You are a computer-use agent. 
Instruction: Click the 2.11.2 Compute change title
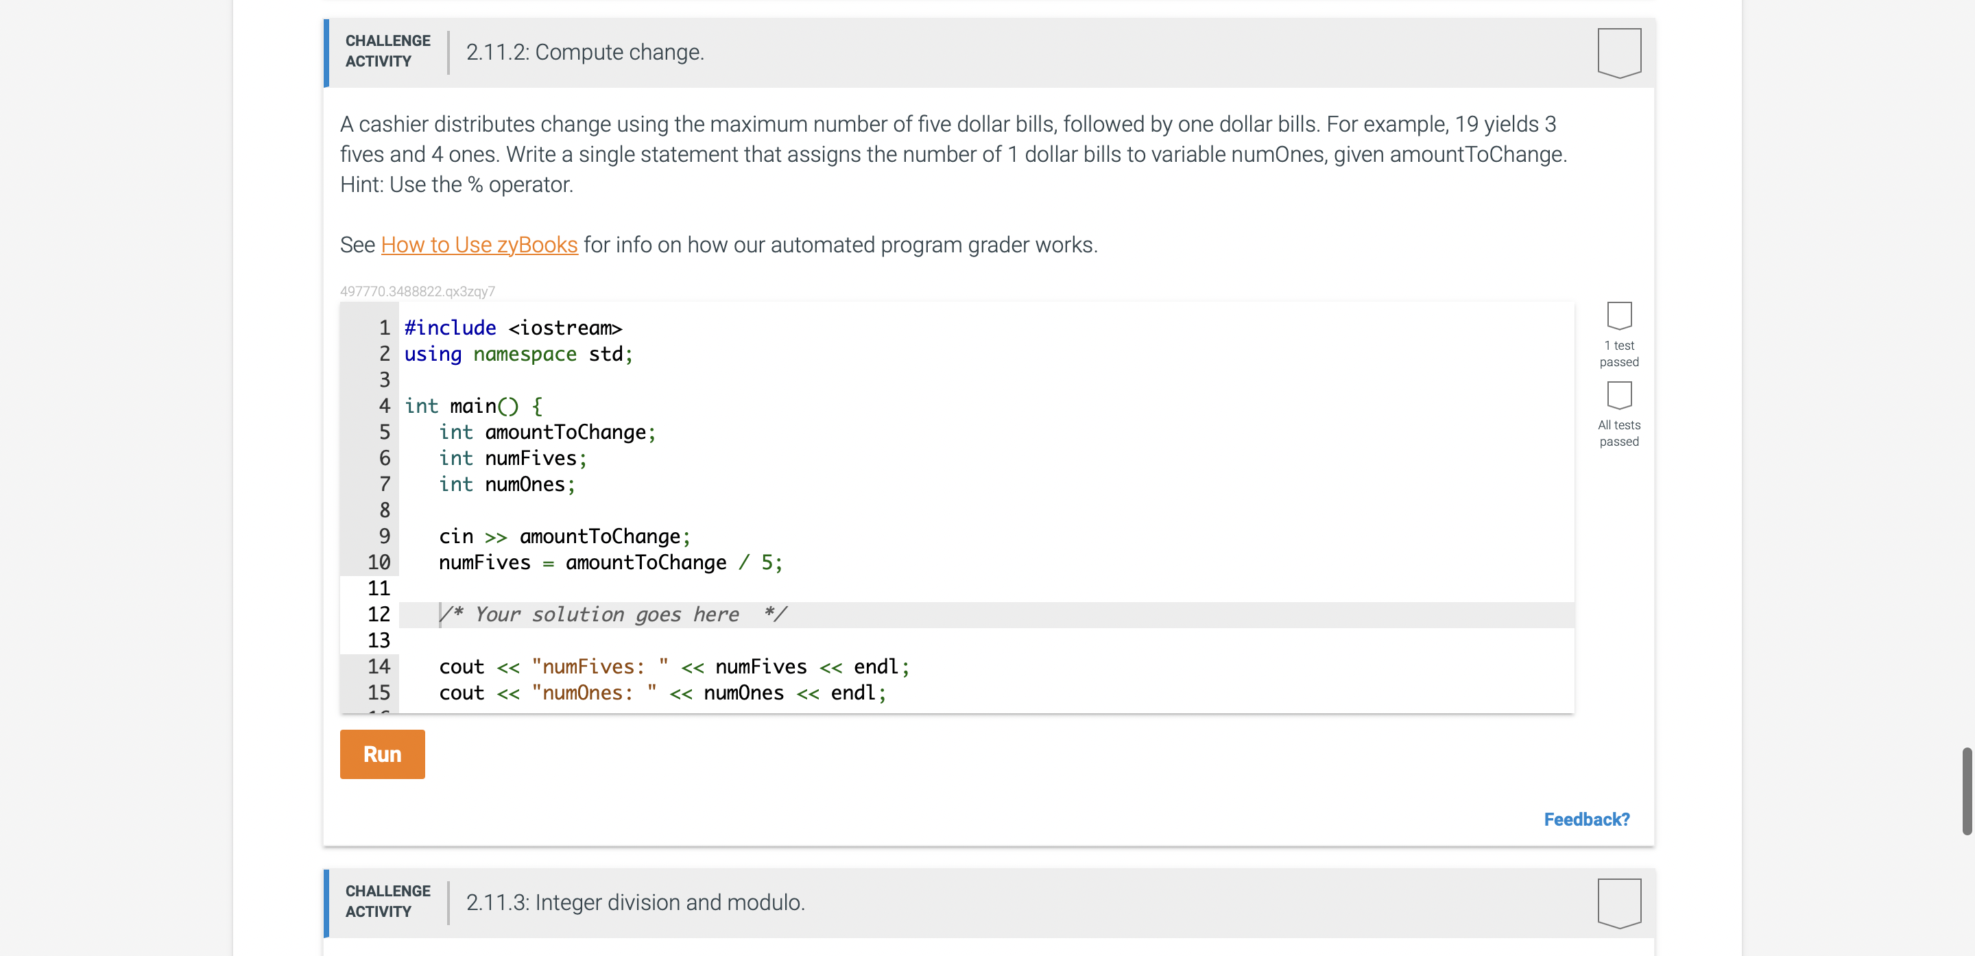pyautogui.click(x=584, y=52)
